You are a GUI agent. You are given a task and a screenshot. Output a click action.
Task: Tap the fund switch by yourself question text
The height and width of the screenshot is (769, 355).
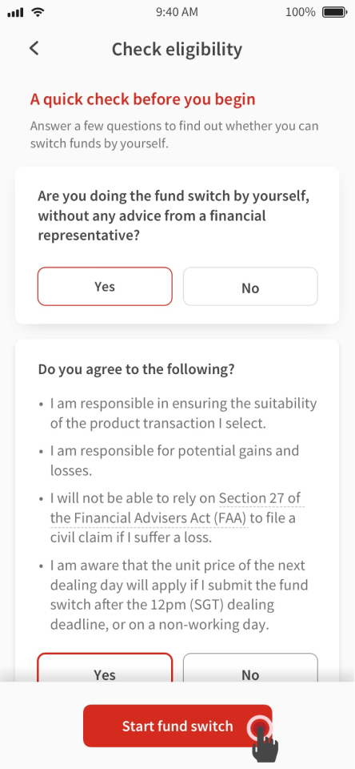point(174,215)
